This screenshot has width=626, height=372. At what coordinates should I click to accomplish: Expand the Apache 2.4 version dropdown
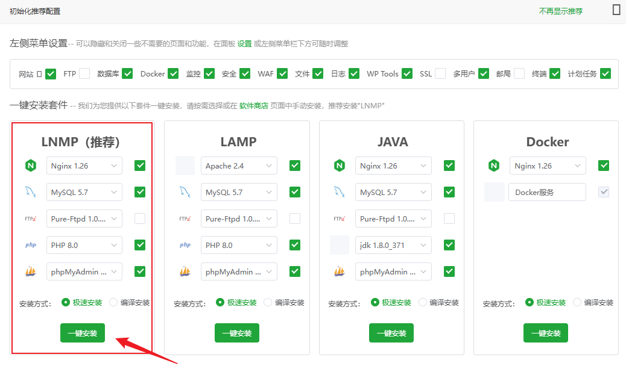tap(239, 166)
